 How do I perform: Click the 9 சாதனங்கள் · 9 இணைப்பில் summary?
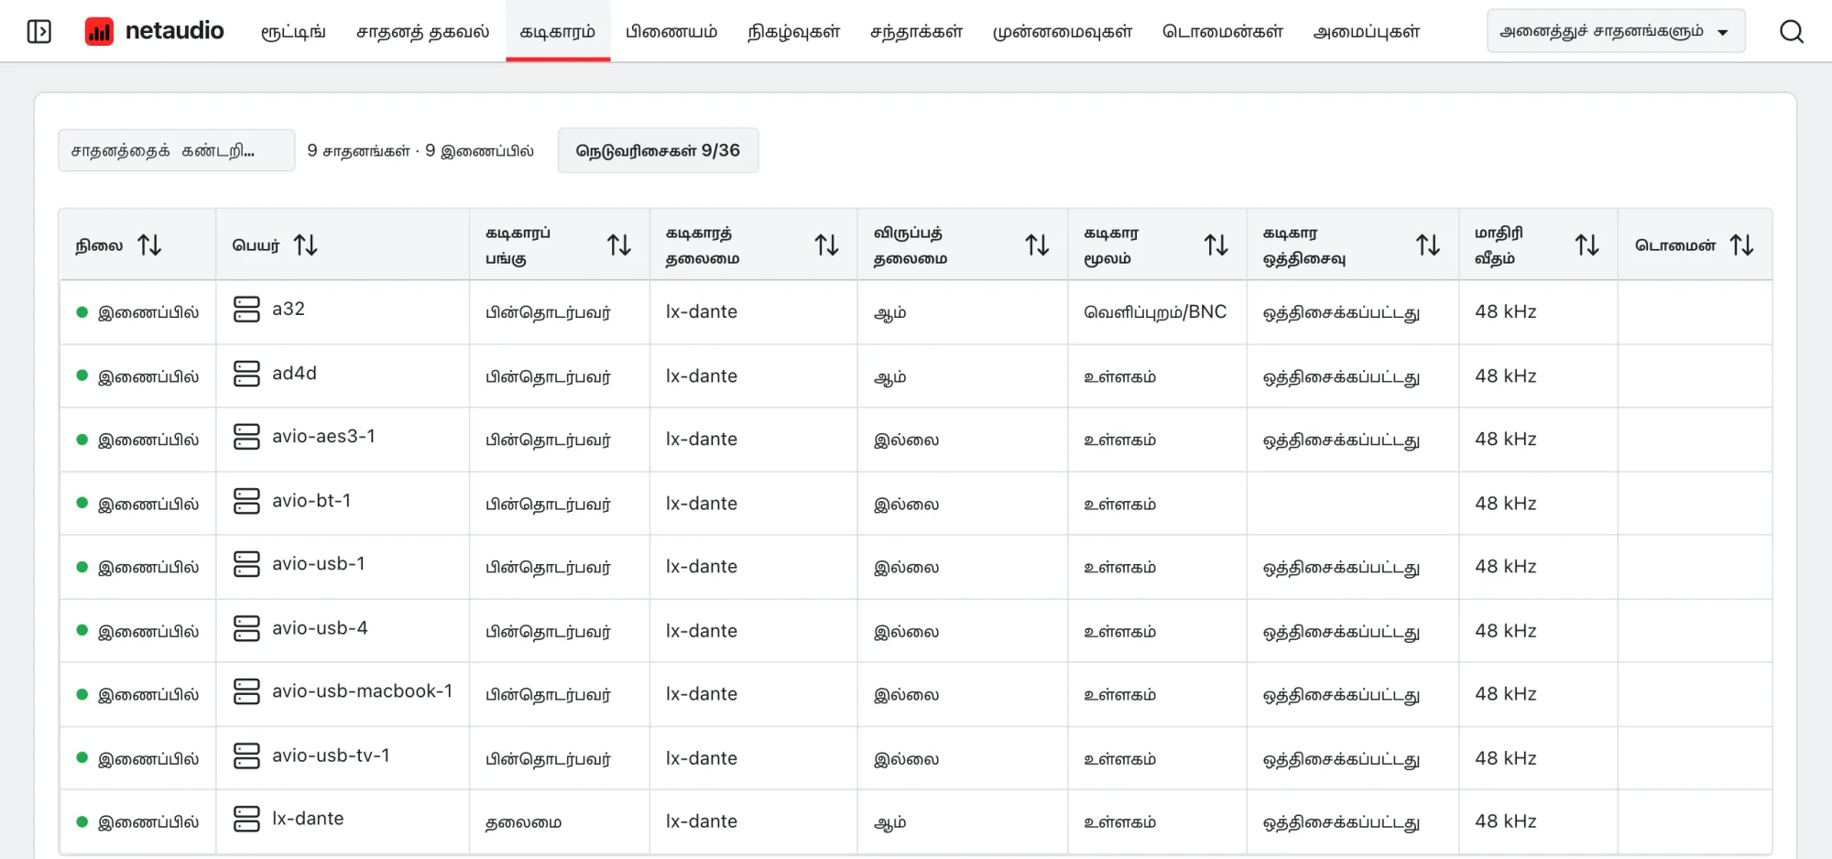tap(420, 150)
